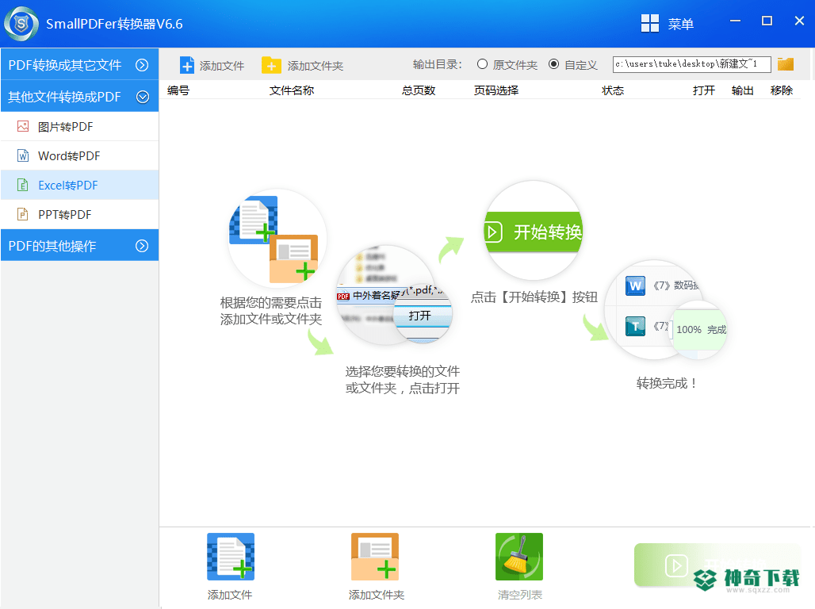Click the blue 添加文件 toolbar icon
815x609 pixels.
[187, 66]
